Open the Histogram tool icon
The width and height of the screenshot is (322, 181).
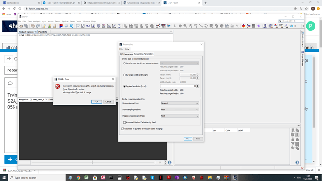[93, 26]
